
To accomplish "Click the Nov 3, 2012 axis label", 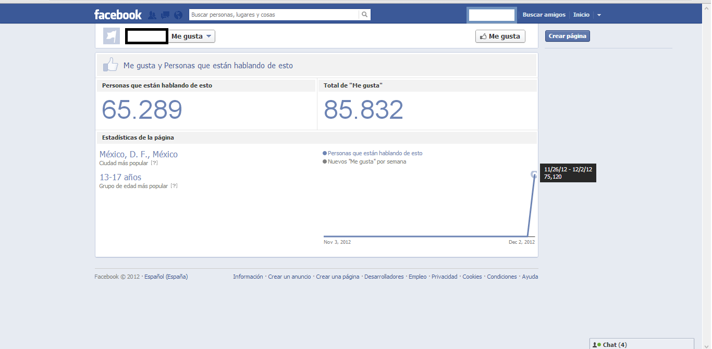I will (x=337, y=242).
